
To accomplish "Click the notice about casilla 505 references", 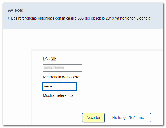I will (x=81, y=18).
